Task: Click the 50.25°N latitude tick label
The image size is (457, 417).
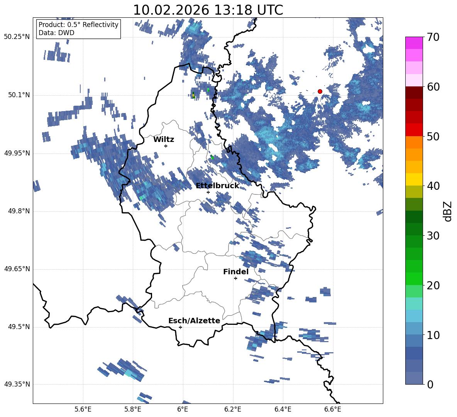Action: pos(17,37)
